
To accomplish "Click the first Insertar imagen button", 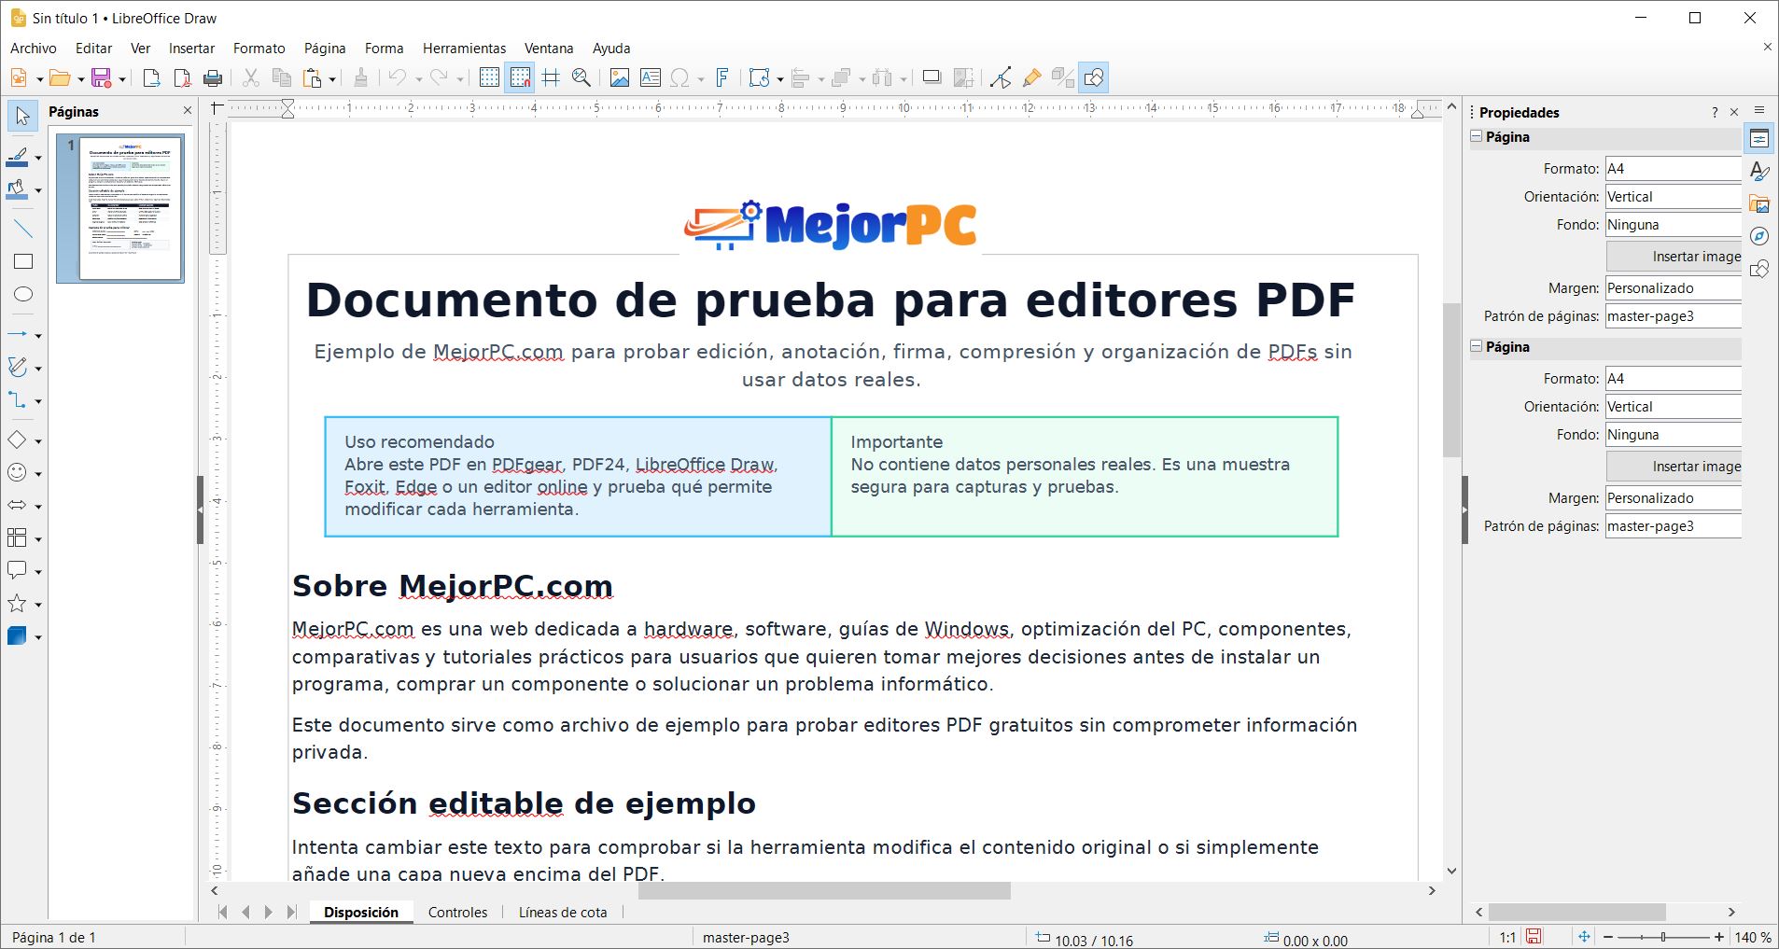I will coord(1674,257).
